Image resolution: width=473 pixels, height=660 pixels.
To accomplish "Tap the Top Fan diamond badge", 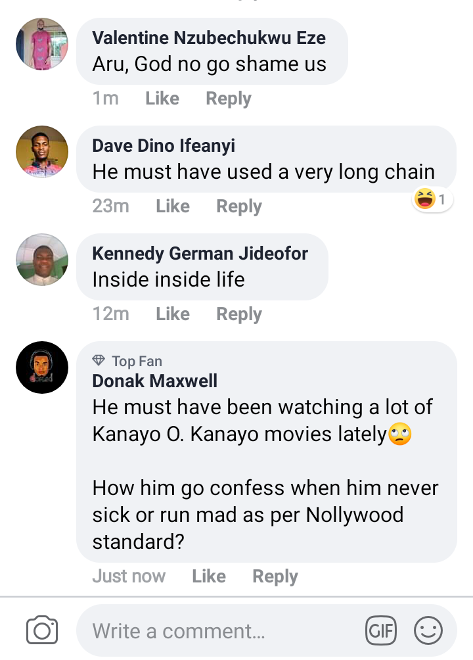I will coord(99,361).
